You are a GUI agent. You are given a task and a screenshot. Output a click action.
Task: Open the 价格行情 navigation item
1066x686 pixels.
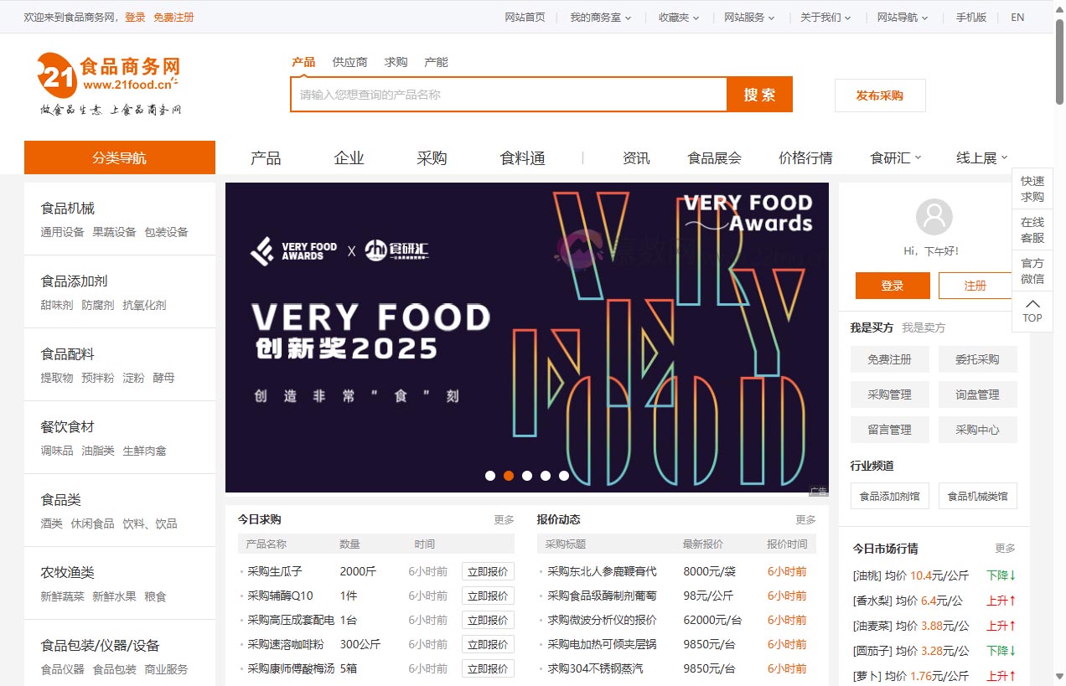(805, 157)
